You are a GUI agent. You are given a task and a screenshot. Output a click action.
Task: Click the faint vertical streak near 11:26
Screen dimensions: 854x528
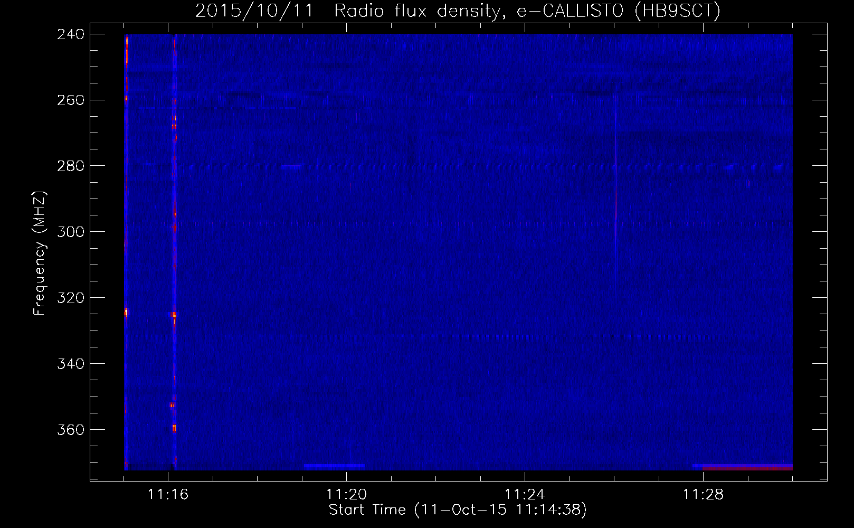click(x=615, y=190)
